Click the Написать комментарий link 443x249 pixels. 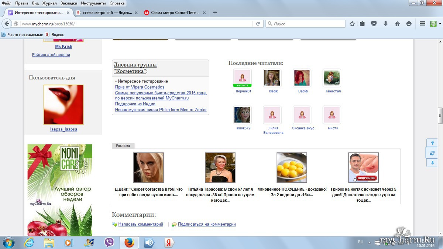140,224
